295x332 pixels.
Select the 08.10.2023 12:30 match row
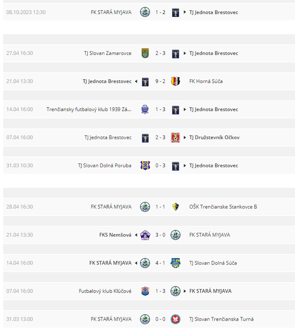tap(149, 12)
